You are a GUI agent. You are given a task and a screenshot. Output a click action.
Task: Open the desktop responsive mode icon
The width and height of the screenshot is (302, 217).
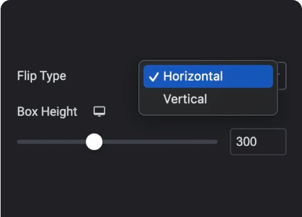pos(99,112)
